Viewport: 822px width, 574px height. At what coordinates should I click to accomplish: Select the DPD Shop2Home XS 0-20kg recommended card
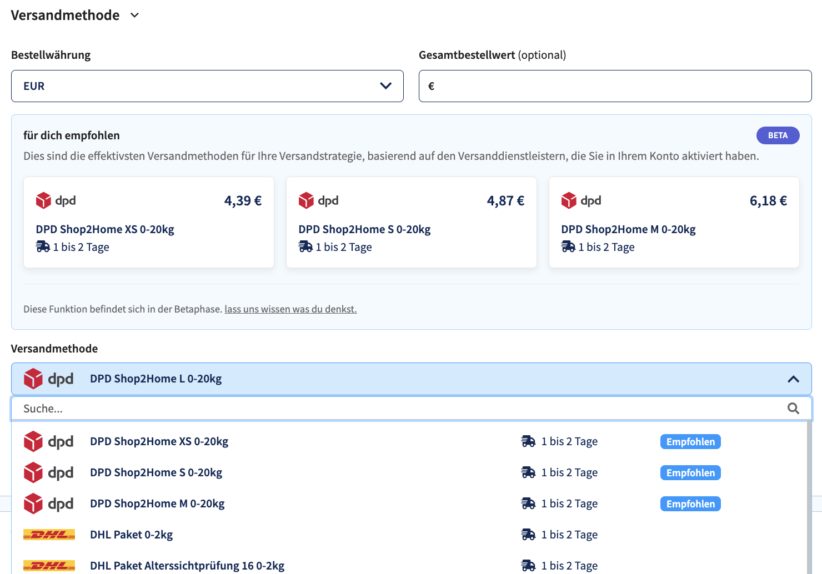coord(149,222)
